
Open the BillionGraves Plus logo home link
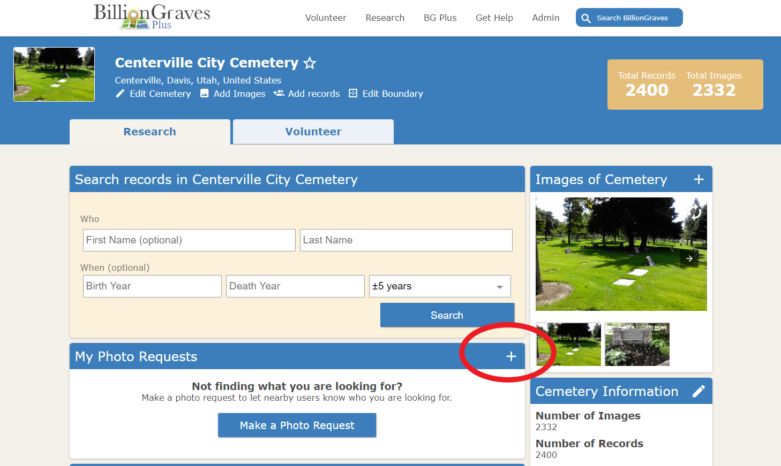click(152, 17)
